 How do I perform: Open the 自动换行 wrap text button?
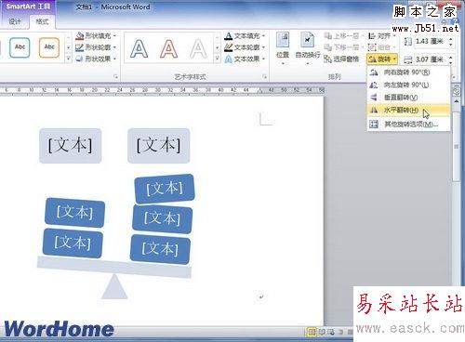point(308,48)
